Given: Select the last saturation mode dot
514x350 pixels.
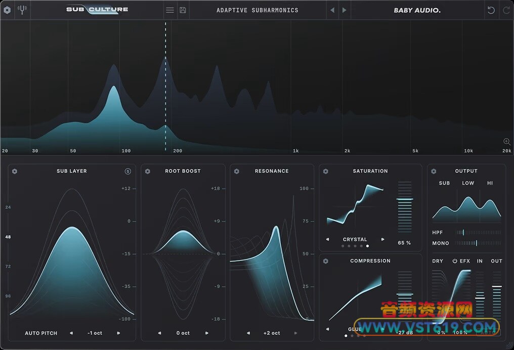Looking at the screenshot, I should (x=367, y=246).
